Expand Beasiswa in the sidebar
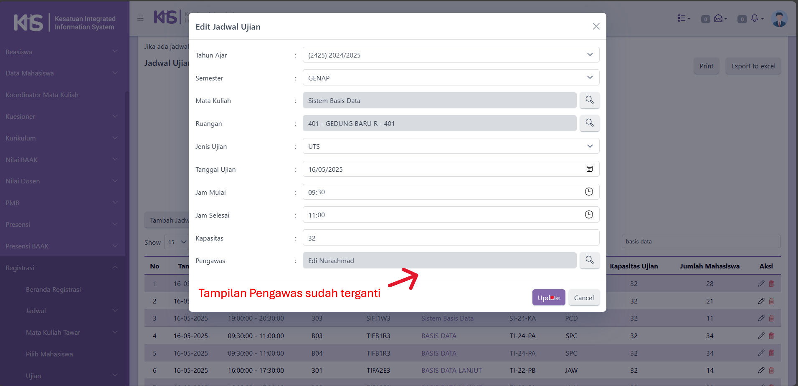798x386 pixels. click(x=62, y=52)
